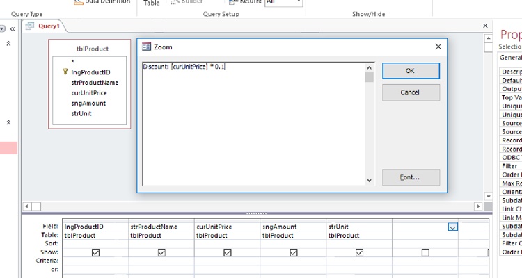
Task: Open the Font... settings in Zoom dialog
Action: coord(411,177)
